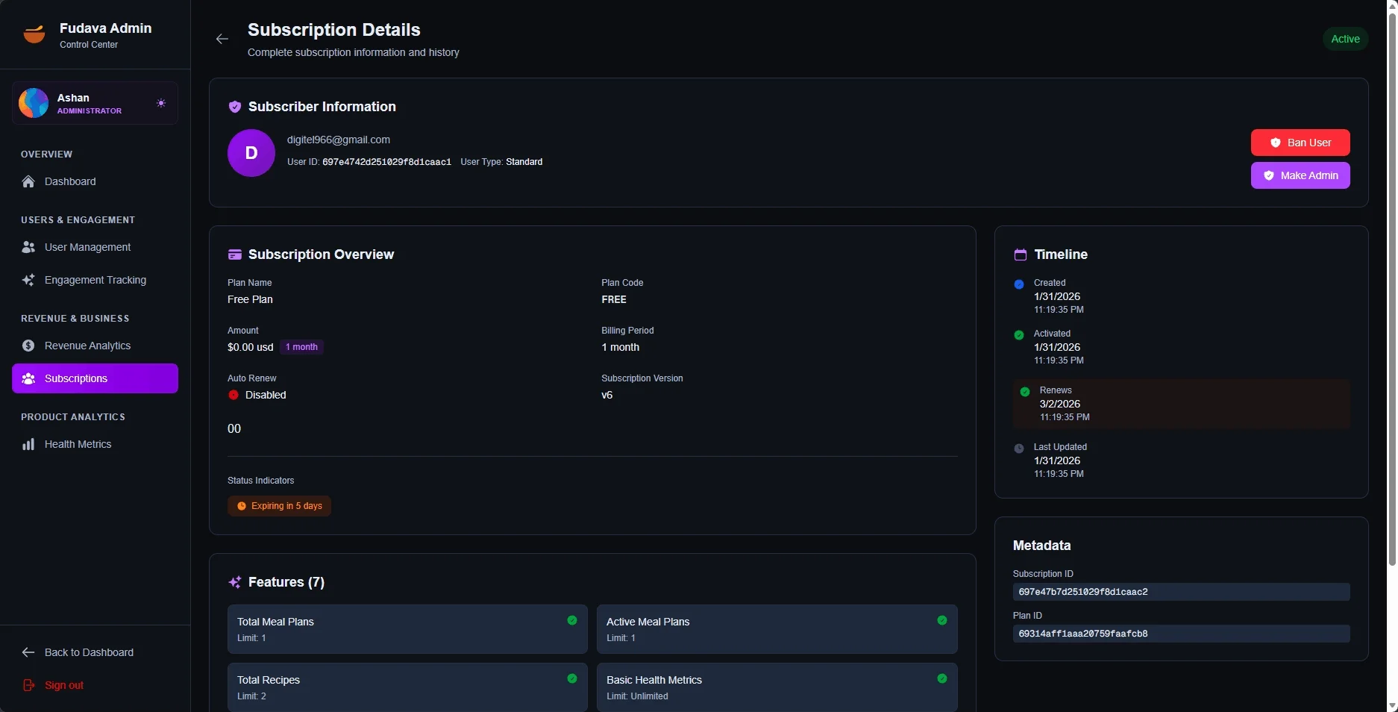Click the Ban User button
Image resolution: width=1398 pixels, height=712 pixels.
click(1300, 143)
